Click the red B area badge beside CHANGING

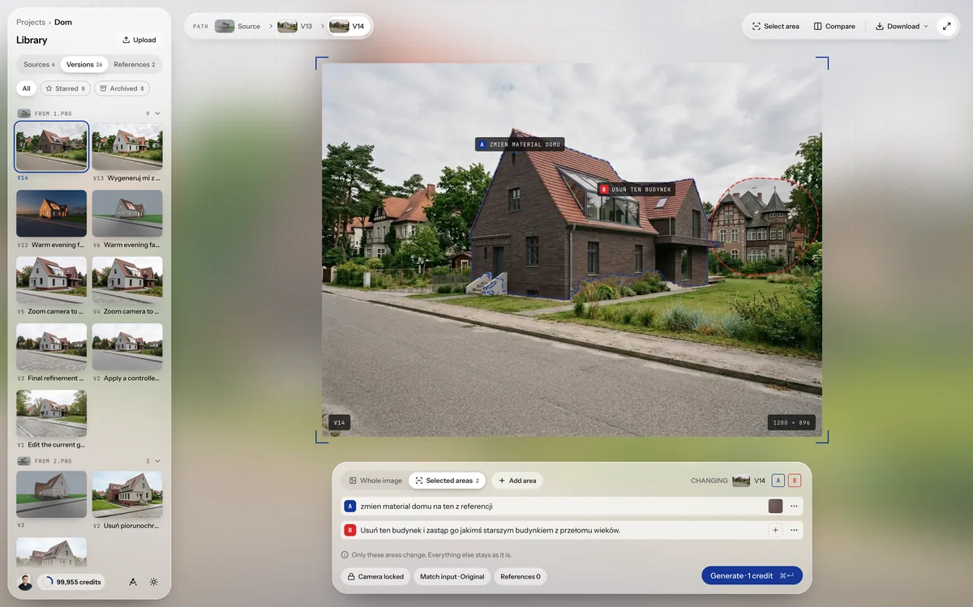pos(795,481)
